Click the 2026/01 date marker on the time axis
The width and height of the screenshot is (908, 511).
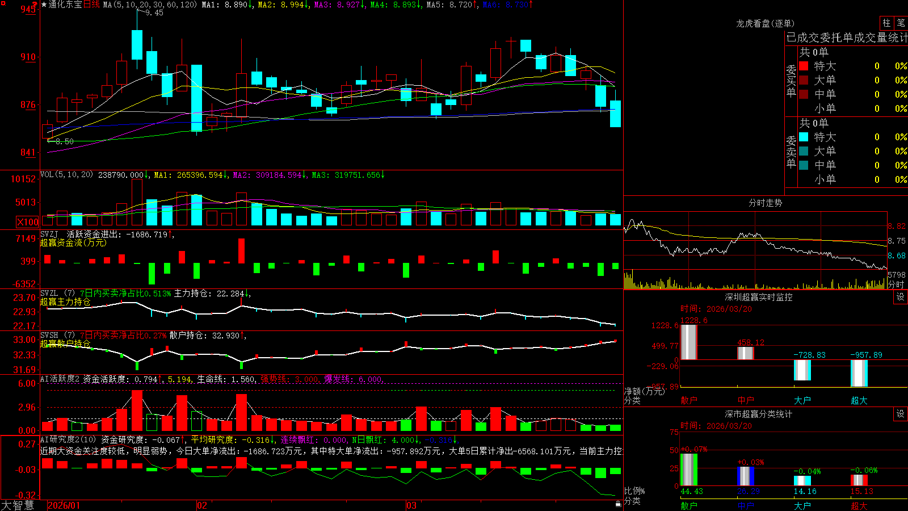(64, 505)
